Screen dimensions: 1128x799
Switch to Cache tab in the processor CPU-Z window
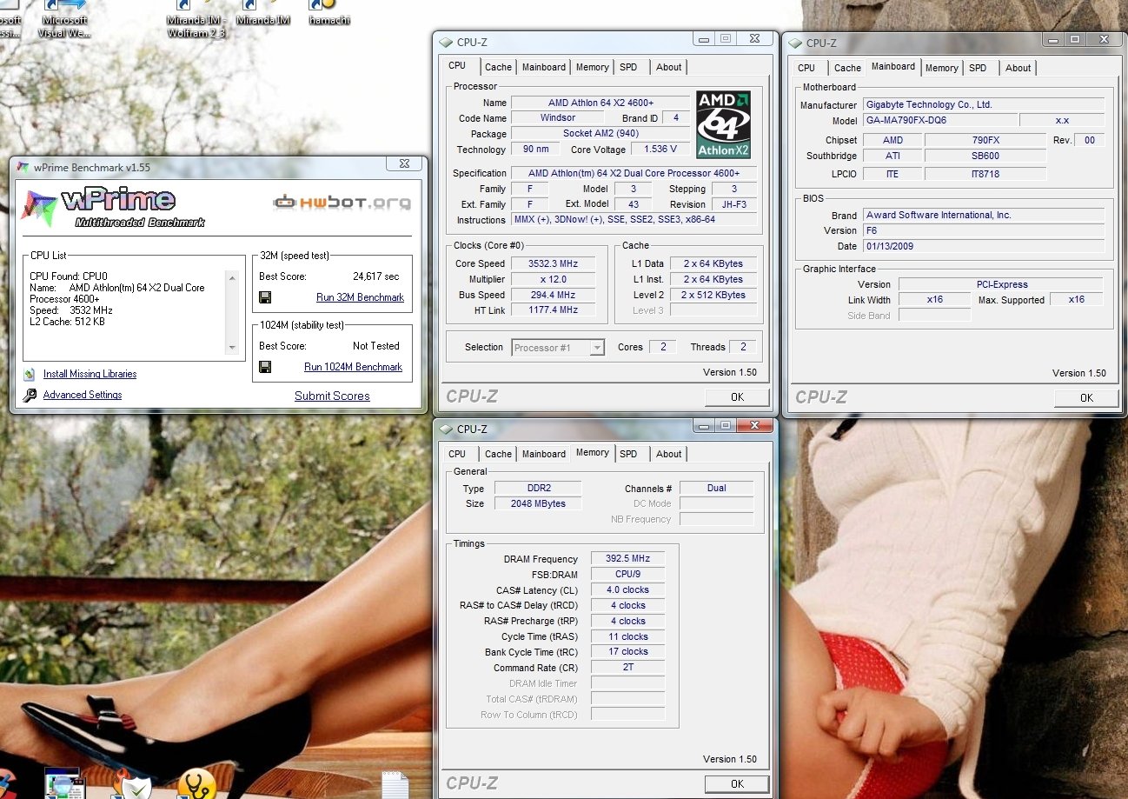pyautogui.click(x=498, y=67)
